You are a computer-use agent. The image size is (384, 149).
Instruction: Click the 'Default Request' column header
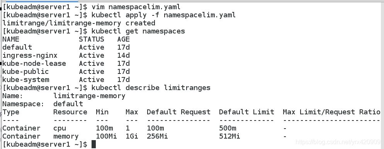click(178, 112)
